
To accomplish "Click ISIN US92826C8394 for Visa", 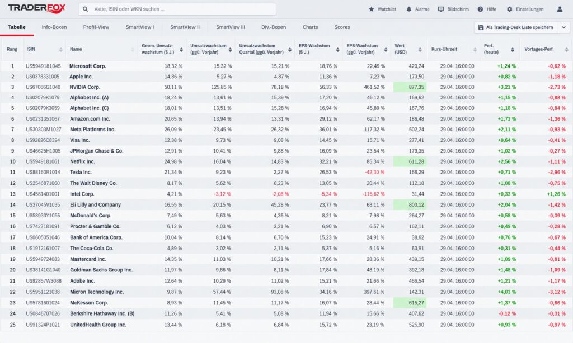I will coord(43,140).
